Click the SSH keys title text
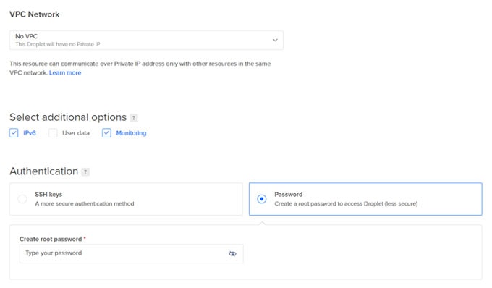 pyautogui.click(x=48, y=195)
